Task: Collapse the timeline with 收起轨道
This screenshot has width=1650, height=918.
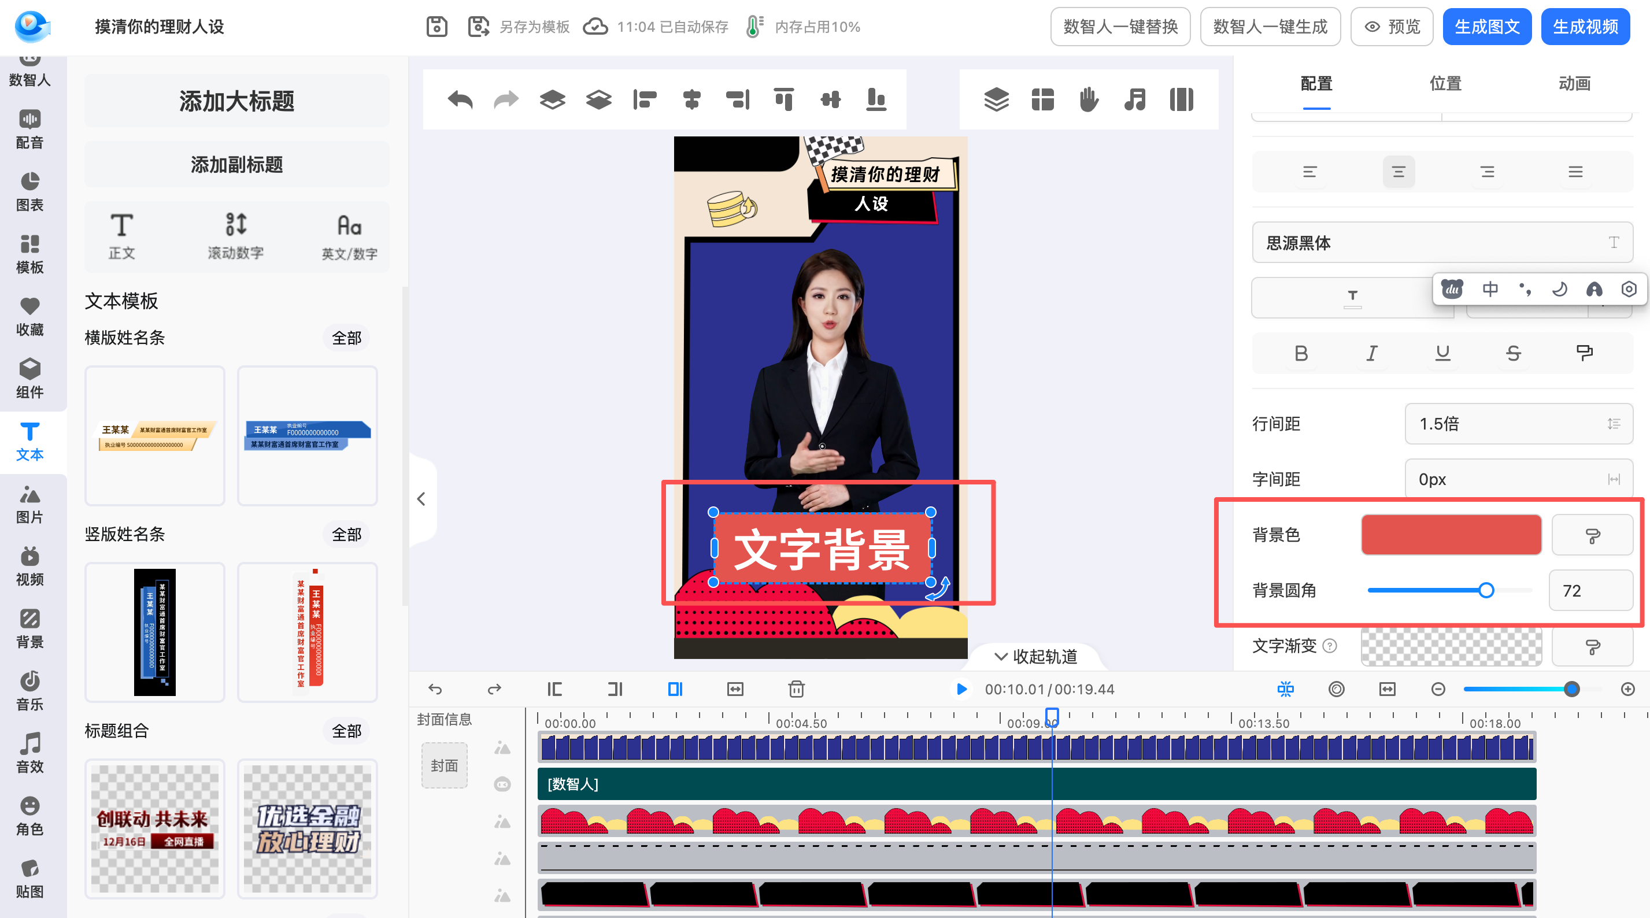Action: point(1036,657)
